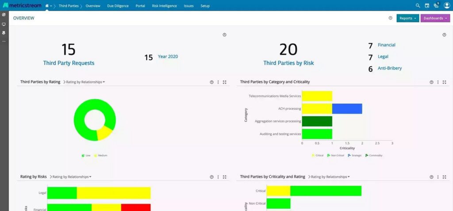Image resolution: width=453 pixels, height=211 pixels.
Task: Click the yellow Telecommunications Media Services bar
Action: 317,96
